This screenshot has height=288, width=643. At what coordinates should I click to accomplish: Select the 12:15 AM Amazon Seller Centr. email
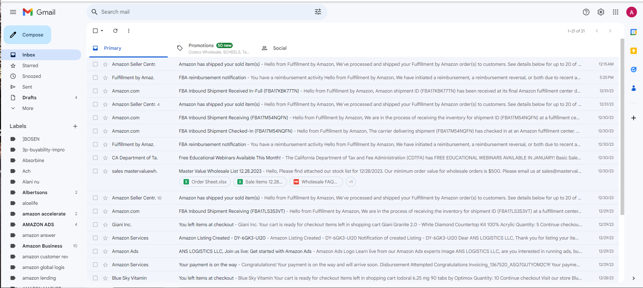95,64
